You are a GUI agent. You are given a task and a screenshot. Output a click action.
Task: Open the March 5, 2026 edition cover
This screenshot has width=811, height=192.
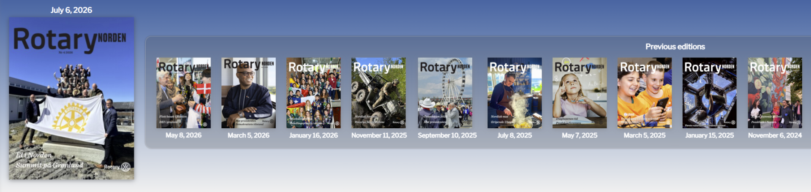[x=248, y=93]
